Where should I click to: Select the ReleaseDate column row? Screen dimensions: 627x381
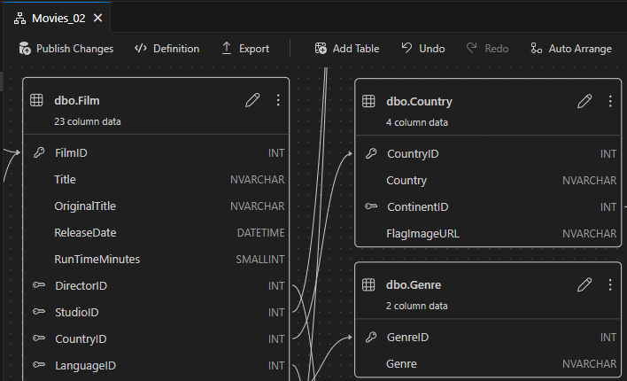pos(156,232)
